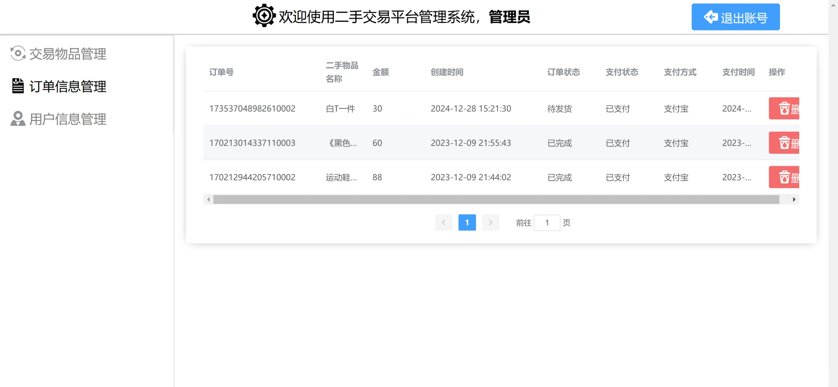
Task: Click the trash icon on the 白T一件 row
Action: click(x=784, y=108)
